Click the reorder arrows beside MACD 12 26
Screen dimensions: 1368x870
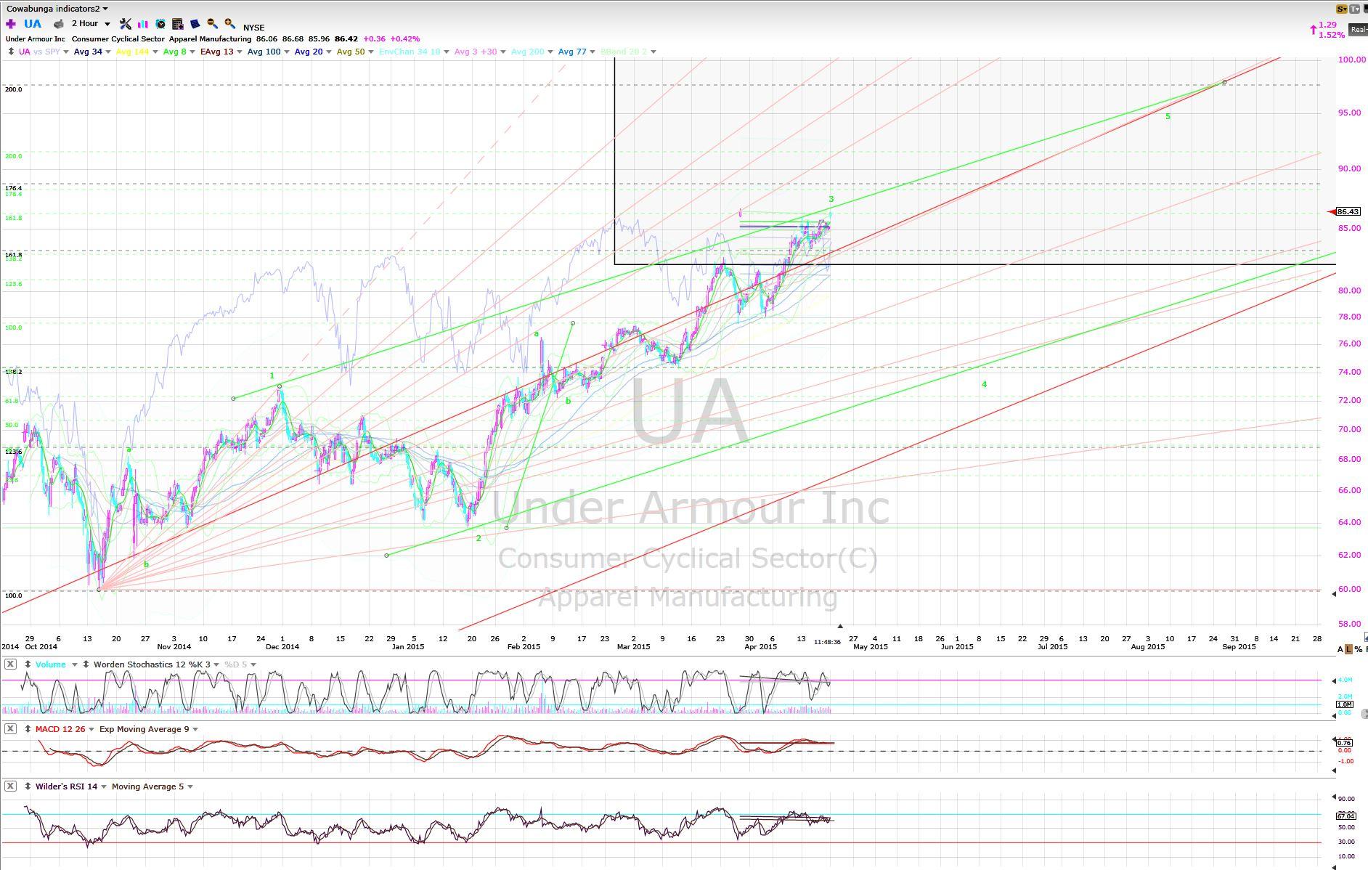coord(28,729)
